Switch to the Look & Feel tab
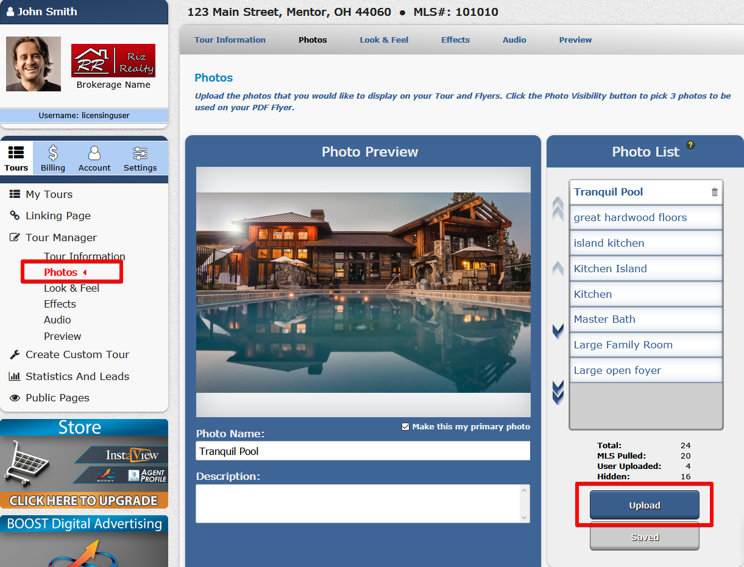 pyautogui.click(x=384, y=40)
